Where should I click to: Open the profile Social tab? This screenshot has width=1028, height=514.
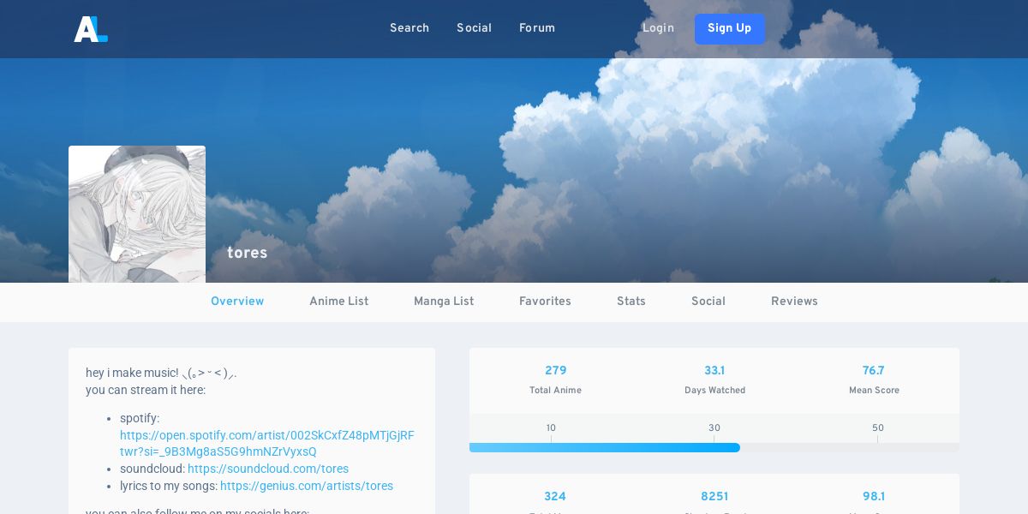(708, 302)
